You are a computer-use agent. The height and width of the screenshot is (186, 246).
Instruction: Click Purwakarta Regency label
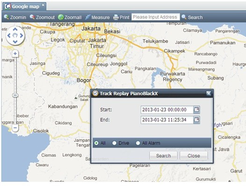click(x=173, y=77)
